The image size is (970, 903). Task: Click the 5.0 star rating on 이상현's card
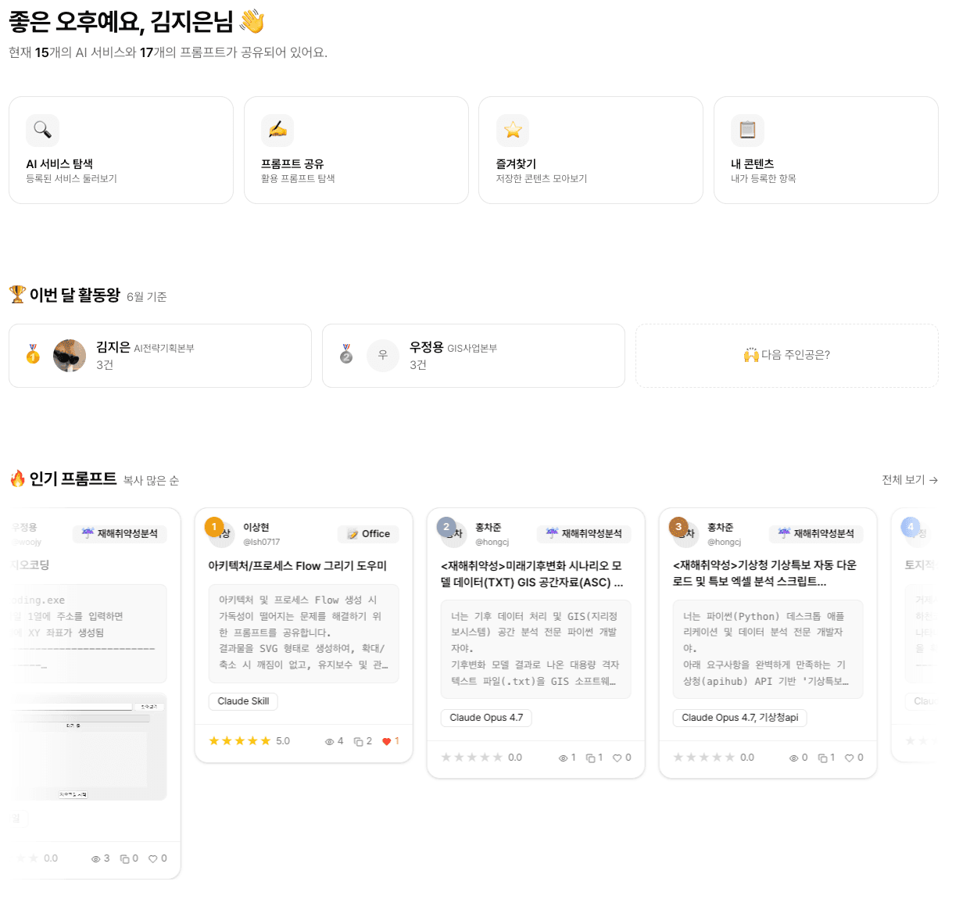tap(249, 741)
